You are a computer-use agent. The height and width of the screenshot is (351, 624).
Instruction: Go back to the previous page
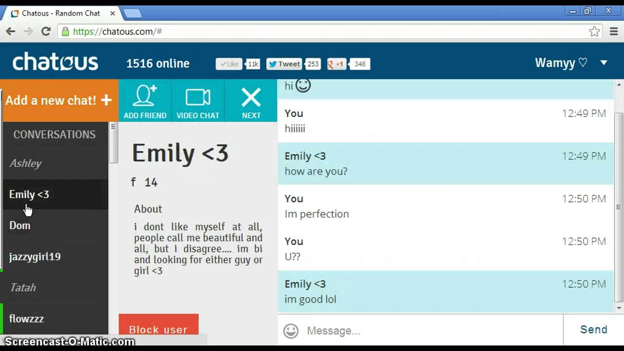(x=11, y=32)
